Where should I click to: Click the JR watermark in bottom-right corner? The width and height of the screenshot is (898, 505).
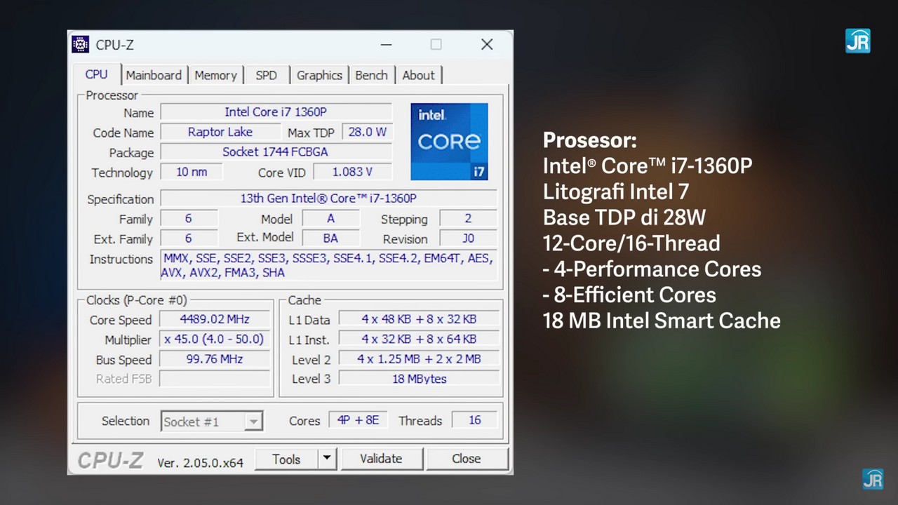tap(873, 479)
